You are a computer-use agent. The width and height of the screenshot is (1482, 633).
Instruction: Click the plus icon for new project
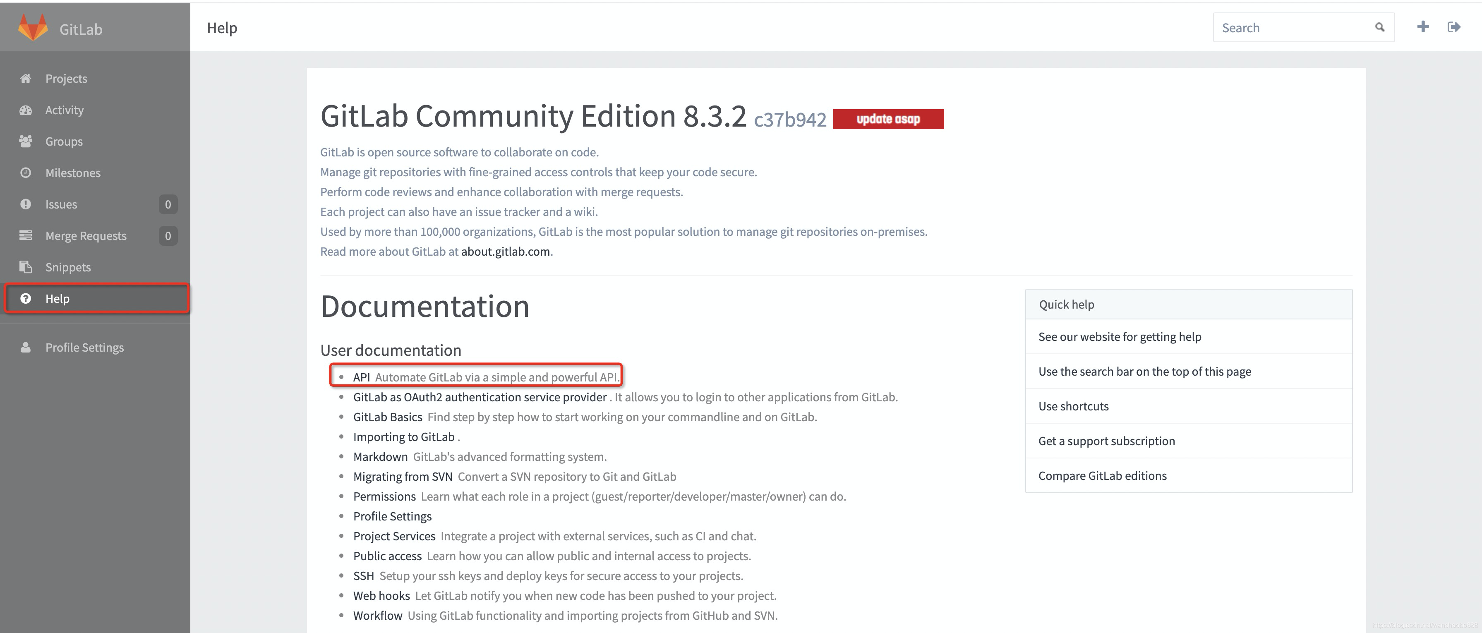coord(1423,26)
